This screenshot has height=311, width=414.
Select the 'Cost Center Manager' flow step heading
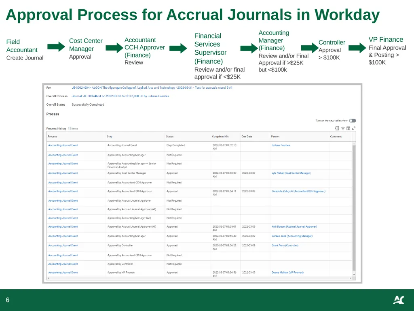tap(86, 45)
